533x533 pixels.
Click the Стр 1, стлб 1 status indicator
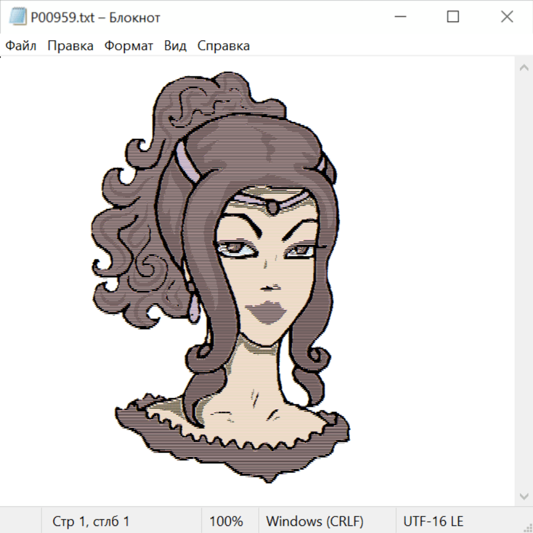pos(91,521)
